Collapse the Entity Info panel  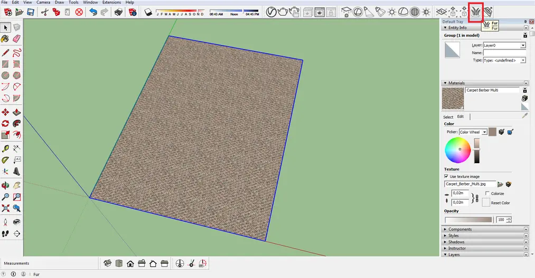445,27
